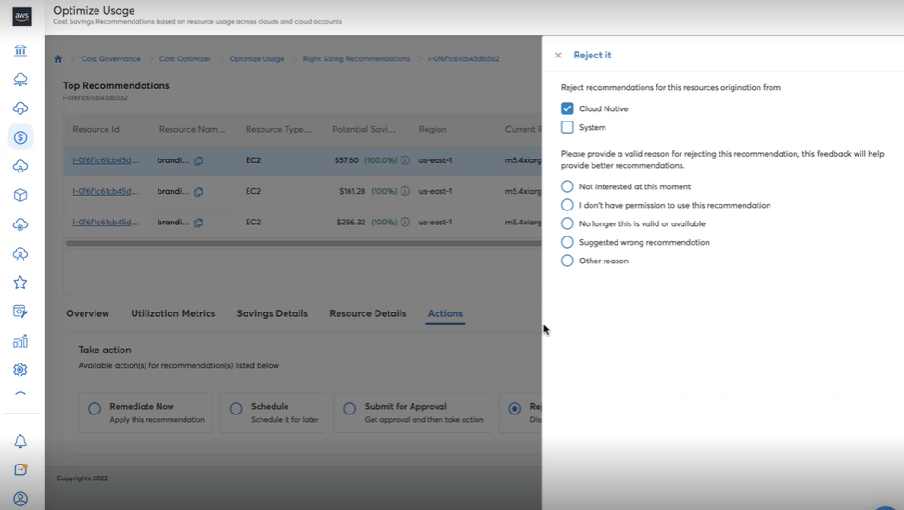Copy resource name in $256.32 row

pyautogui.click(x=198, y=223)
